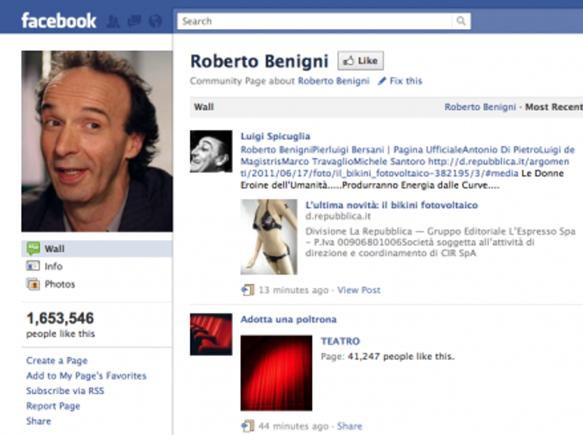Click the post icon beside 13 minutes ago

point(248,290)
